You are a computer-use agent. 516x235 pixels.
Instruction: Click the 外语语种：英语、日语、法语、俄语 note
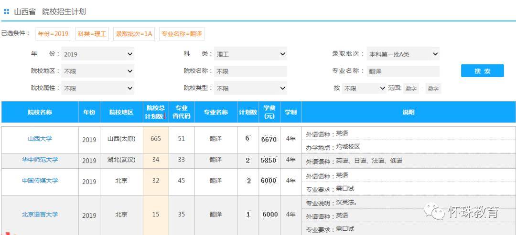coord(354,162)
